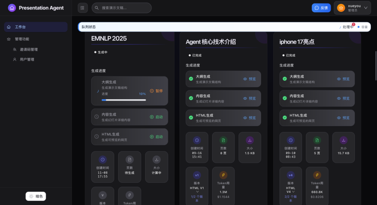Preview HTML生成 of iphone 17亮点

coord(343,118)
